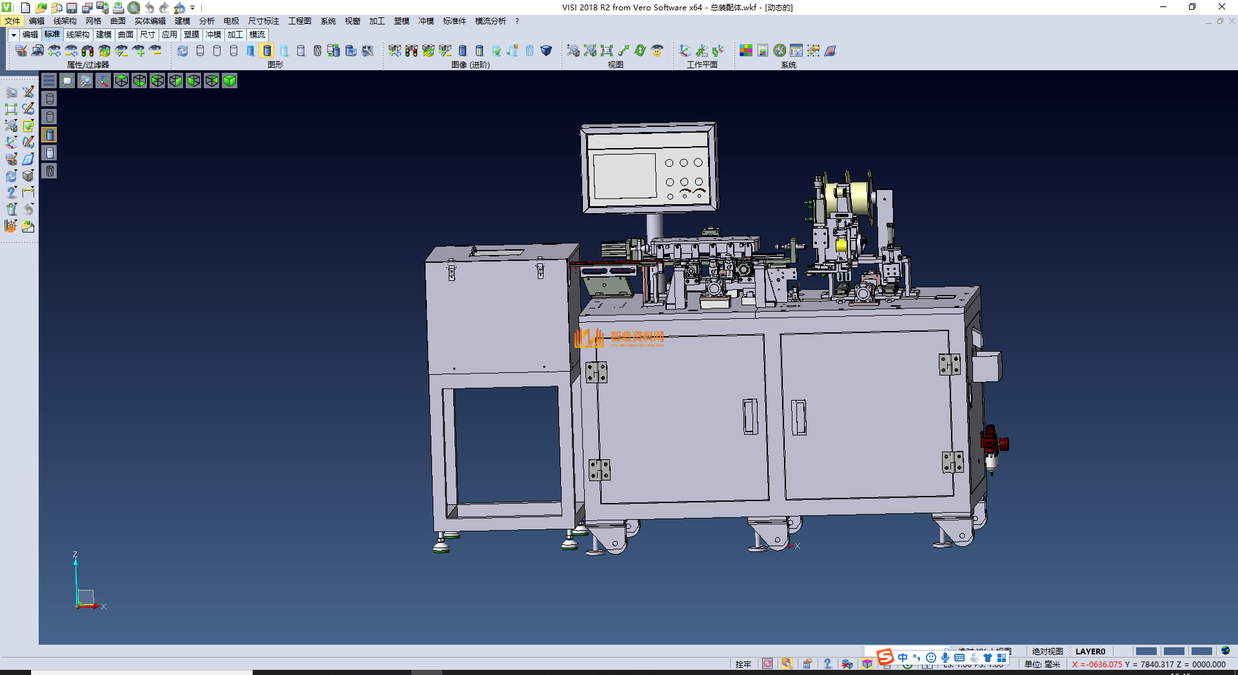Open the 文件 menu

pos(12,21)
